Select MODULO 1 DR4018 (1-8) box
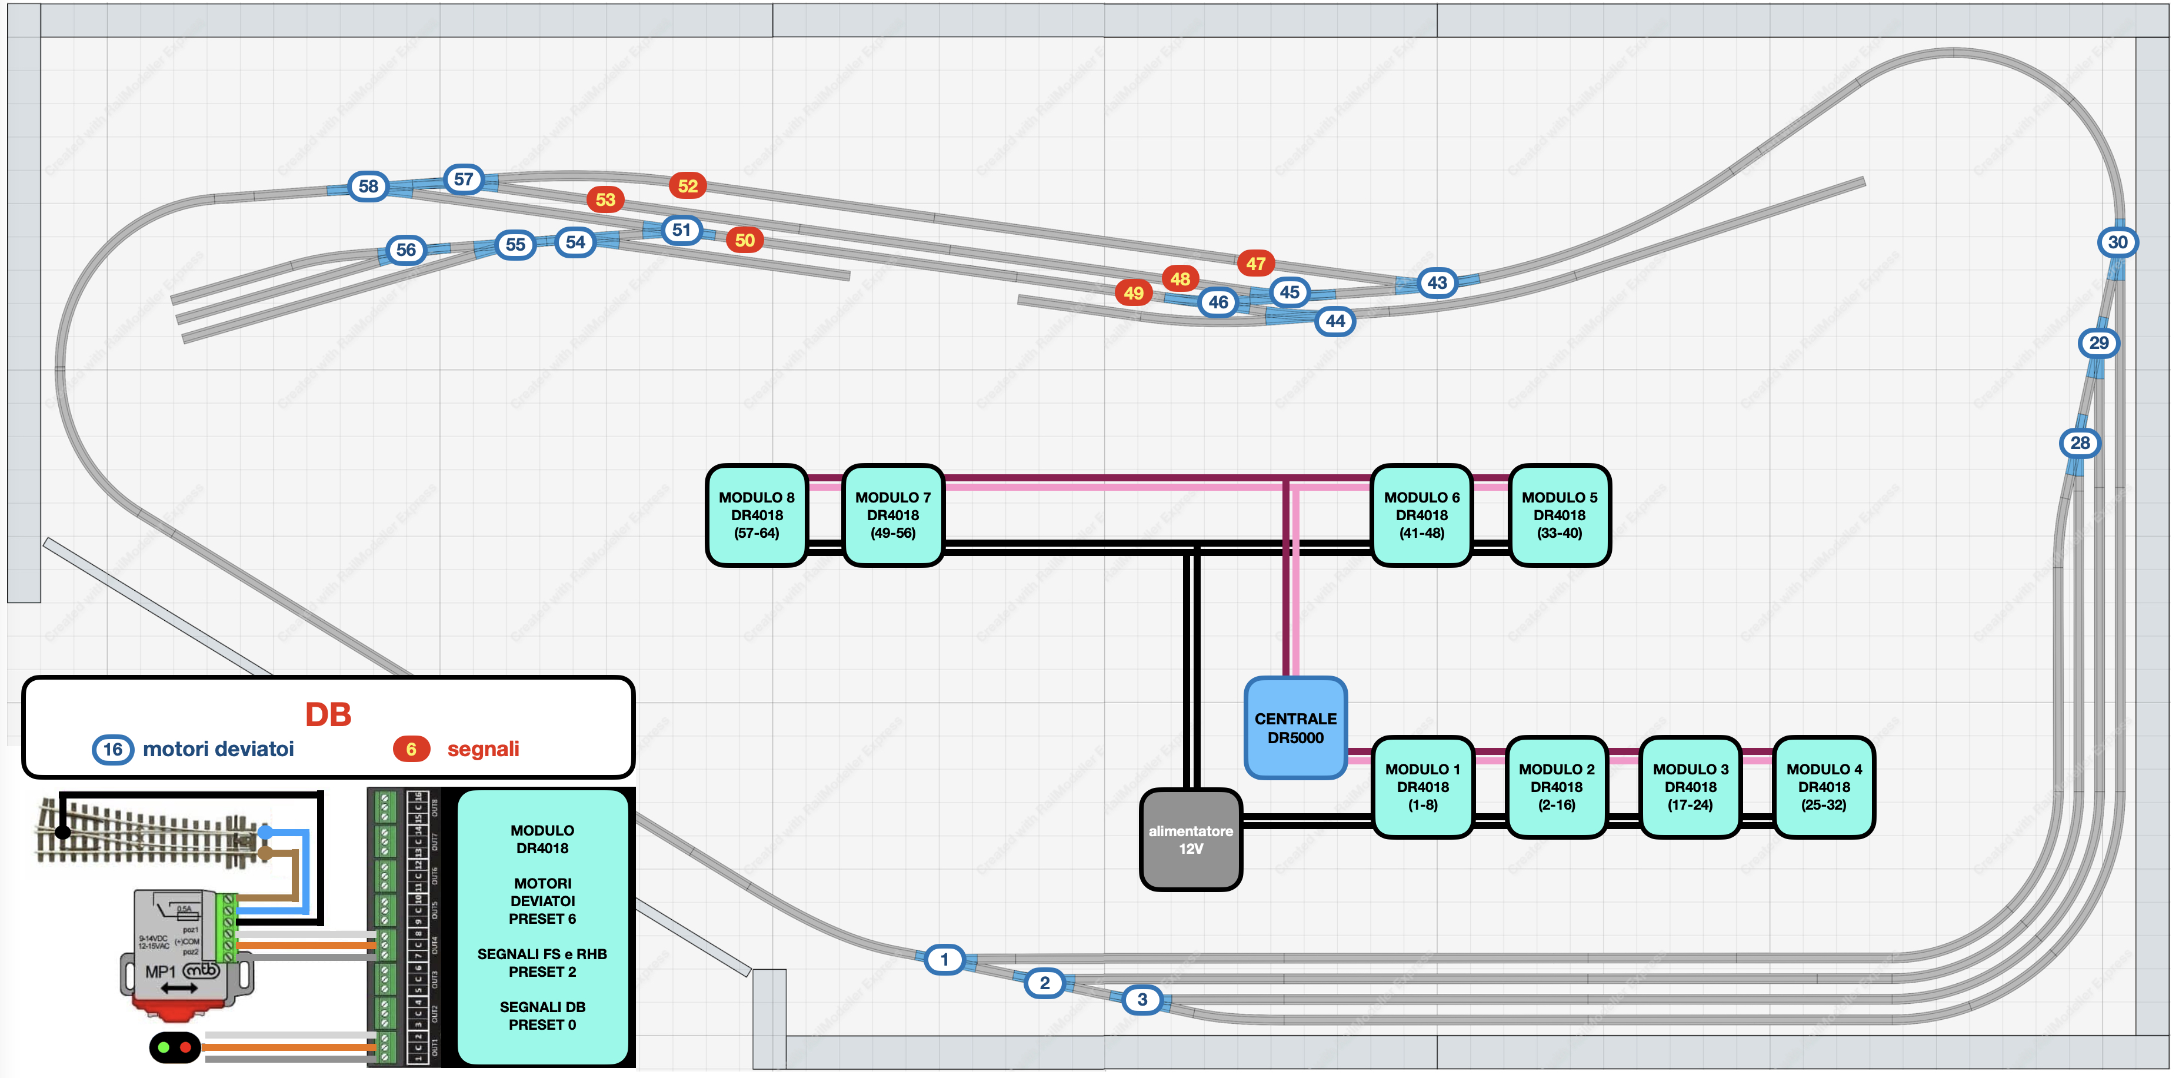This screenshot has width=2179, height=1078. tap(1422, 787)
